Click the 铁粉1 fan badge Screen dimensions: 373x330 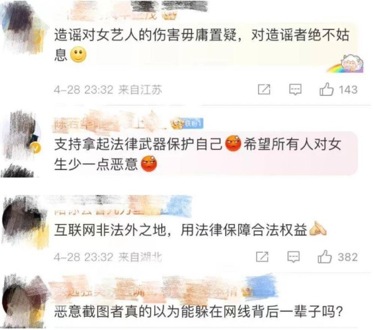pyautogui.click(x=194, y=123)
